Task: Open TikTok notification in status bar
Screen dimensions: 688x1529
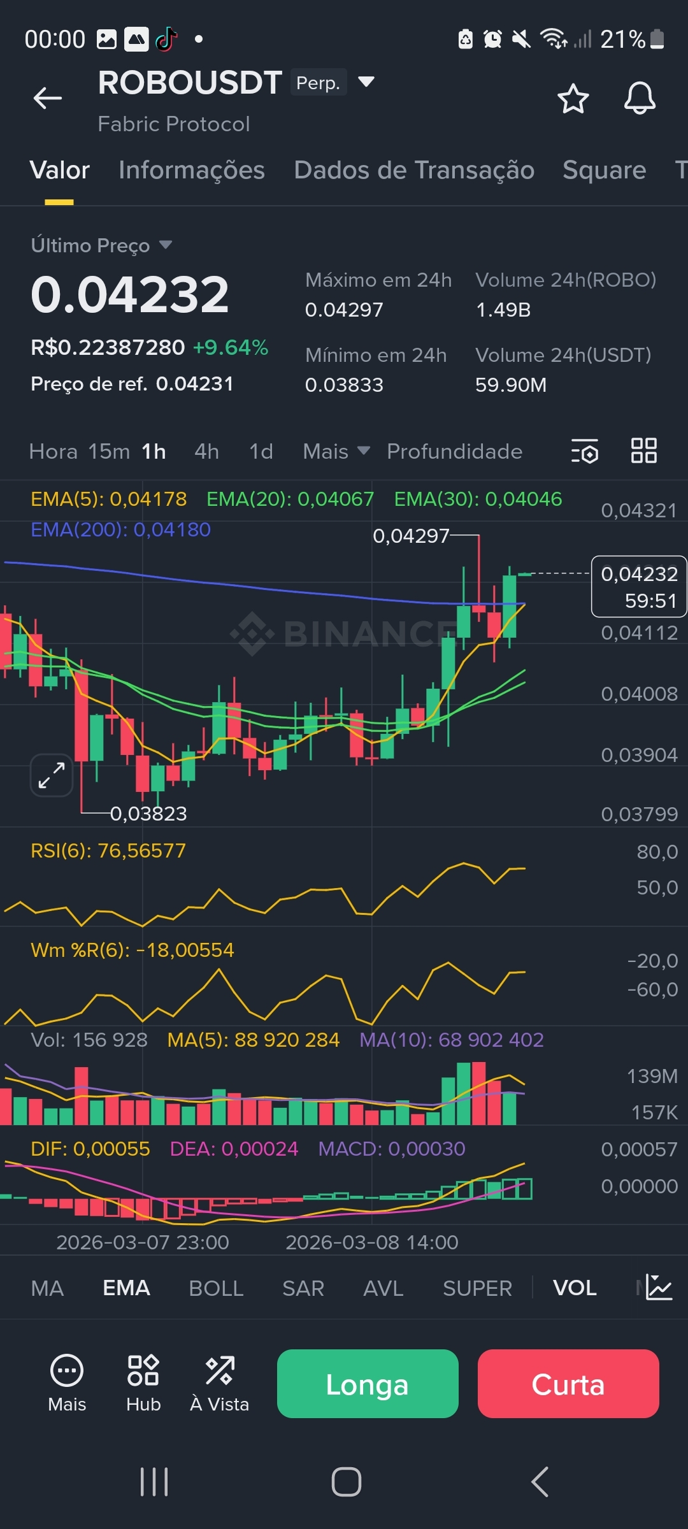Action: [x=167, y=39]
